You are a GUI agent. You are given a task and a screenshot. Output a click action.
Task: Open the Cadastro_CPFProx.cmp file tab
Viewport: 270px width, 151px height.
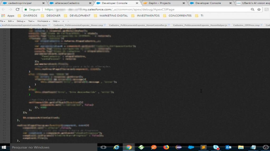coord(246,25)
